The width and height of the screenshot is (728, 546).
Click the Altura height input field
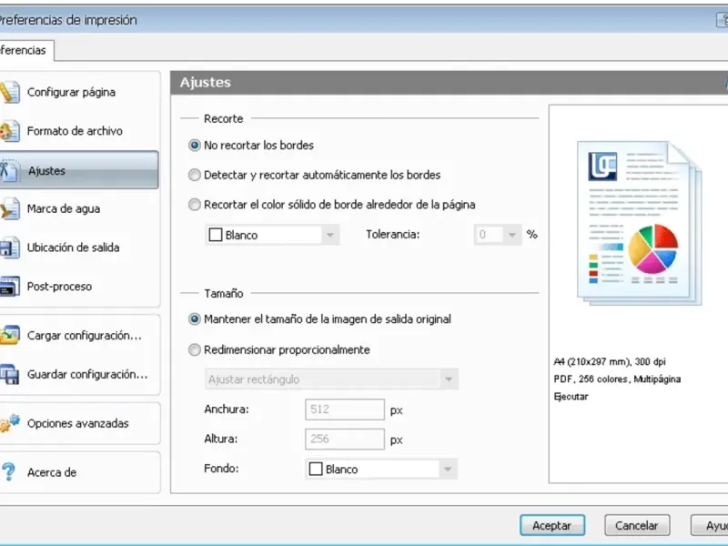coord(345,440)
